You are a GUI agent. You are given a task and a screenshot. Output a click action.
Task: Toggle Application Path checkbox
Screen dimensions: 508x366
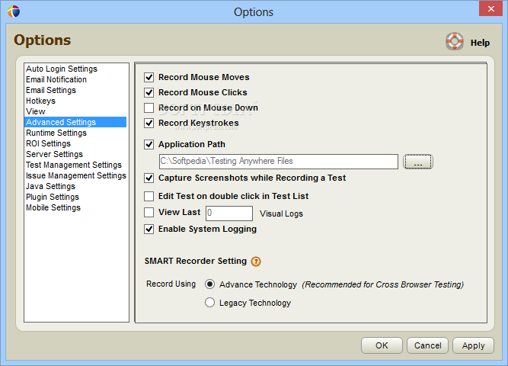click(149, 144)
